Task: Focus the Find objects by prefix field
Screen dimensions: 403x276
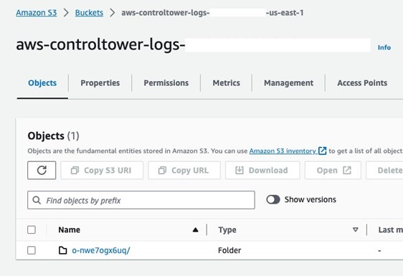Action: (x=141, y=200)
